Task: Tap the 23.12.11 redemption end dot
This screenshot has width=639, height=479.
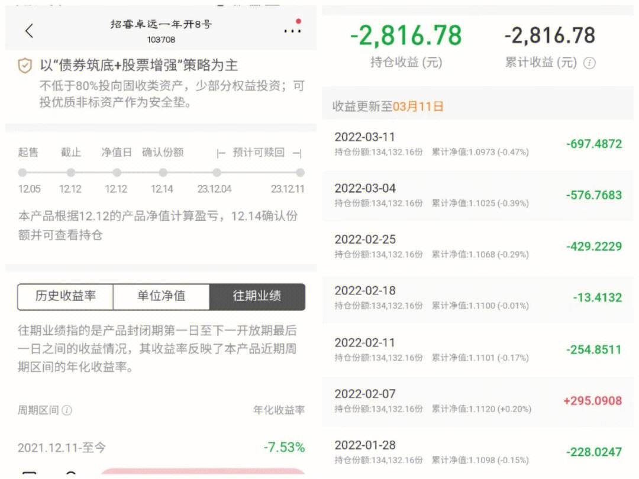Action: [301, 173]
